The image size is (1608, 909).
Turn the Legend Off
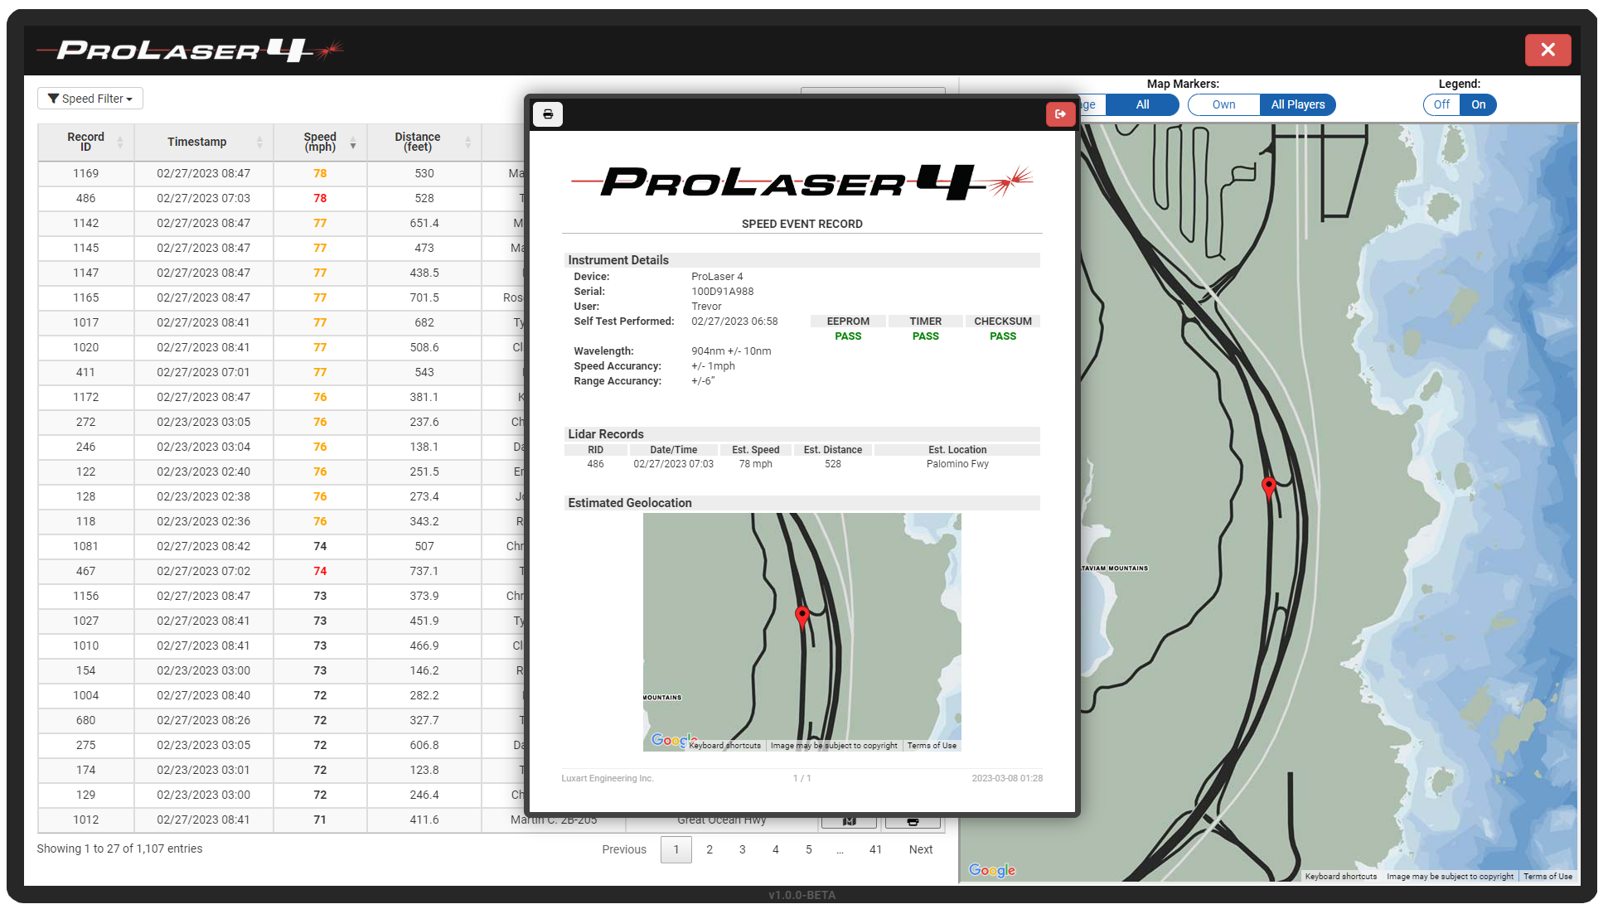click(x=1441, y=105)
